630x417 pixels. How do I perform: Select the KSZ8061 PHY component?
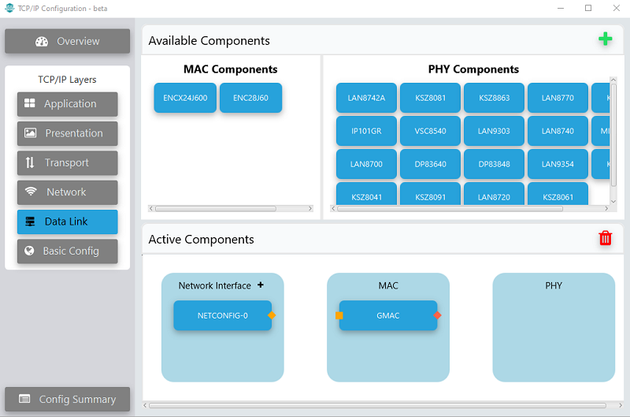(558, 194)
